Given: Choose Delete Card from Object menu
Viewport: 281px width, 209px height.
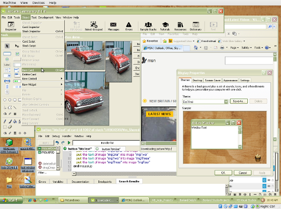Looking at the screenshot, I should point(43,75).
